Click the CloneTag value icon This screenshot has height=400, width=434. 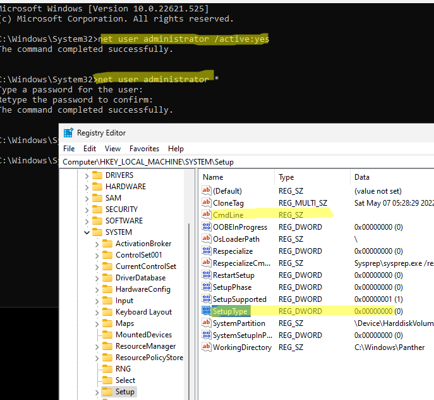[206, 203]
